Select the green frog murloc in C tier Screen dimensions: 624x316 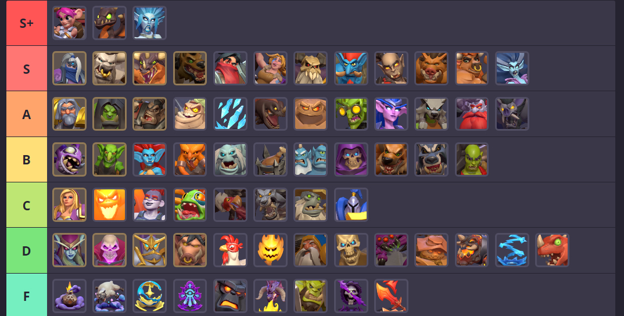point(190,204)
